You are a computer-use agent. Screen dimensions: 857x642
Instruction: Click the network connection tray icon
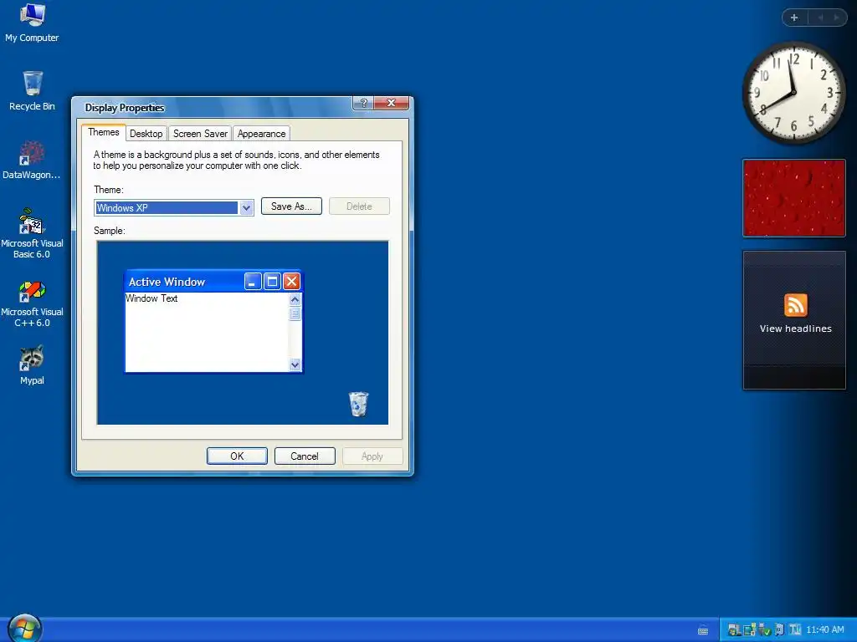tap(750, 629)
